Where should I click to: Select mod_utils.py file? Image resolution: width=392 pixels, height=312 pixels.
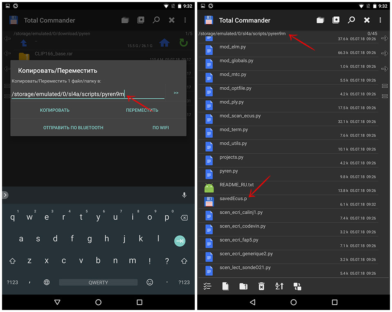click(x=288, y=146)
